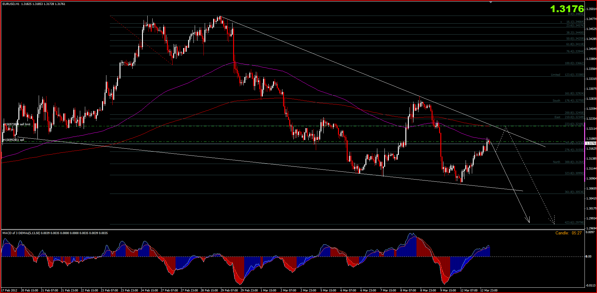The image size is (597, 293).
Task: Select the Fibonacci 16.1(1.34664) level label
Action: (x=575, y=22)
